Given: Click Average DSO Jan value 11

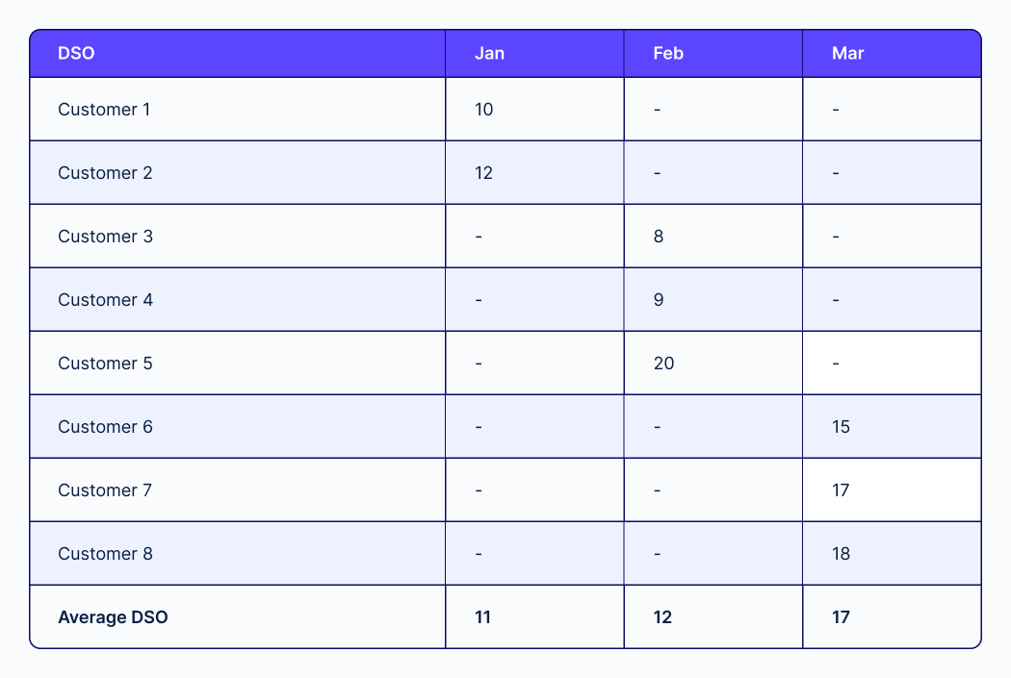Looking at the screenshot, I should pos(482,616).
